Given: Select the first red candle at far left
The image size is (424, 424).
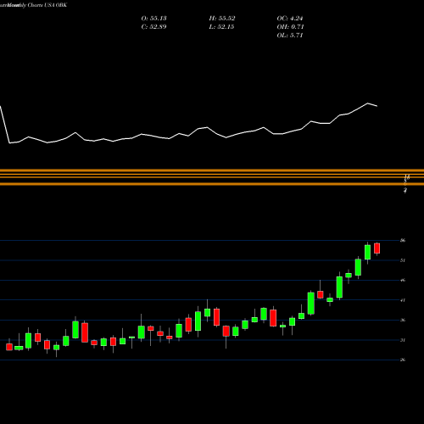Looking at the screenshot, I should [9, 347].
